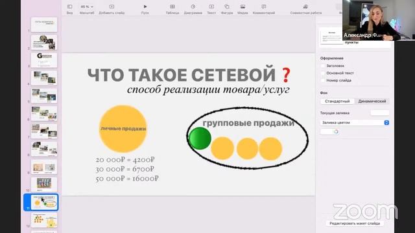The width and height of the screenshot is (415, 233).
Task: Select slide 2 thumbnail in navigator
Action: pos(44,42)
